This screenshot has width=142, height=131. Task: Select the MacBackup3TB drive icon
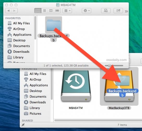point(119,86)
